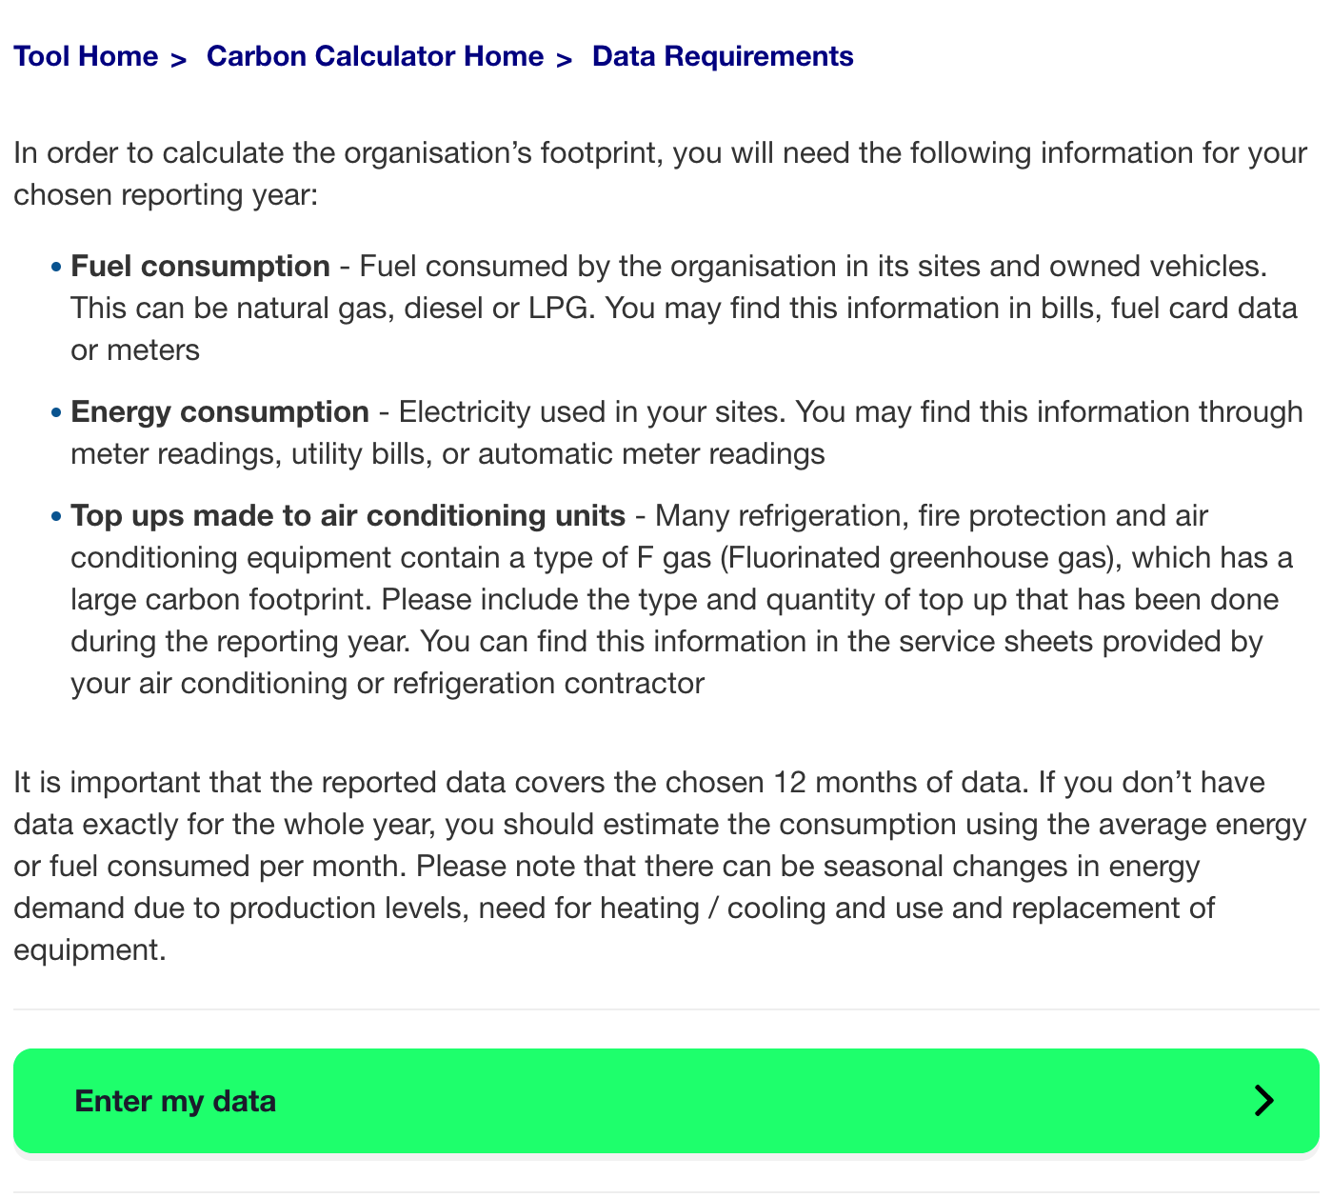Click the partially visible row below Enter my data
Viewport: 1332px width, 1198px height.
(x=666, y=1193)
